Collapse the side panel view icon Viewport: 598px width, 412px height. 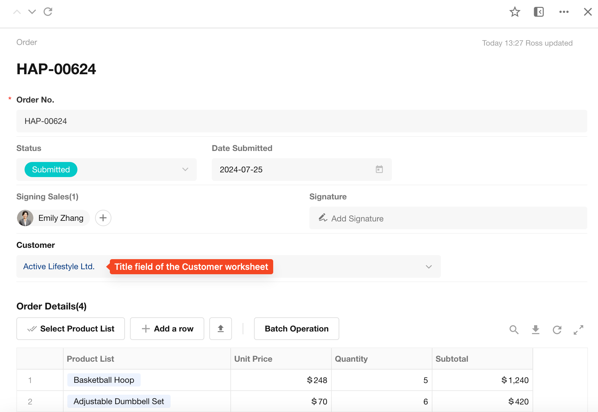pyautogui.click(x=539, y=12)
